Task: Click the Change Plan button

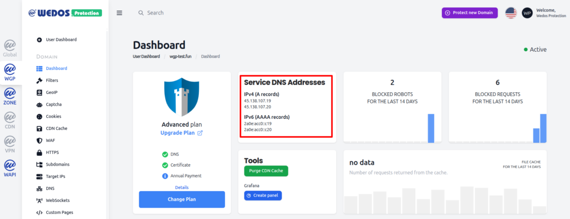Action: (182, 200)
